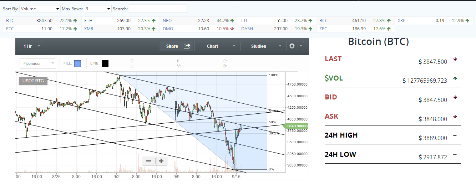Viewport: 476px width, 185px height.
Task: Click the $VOL green up arrow
Action: click(455, 78)
